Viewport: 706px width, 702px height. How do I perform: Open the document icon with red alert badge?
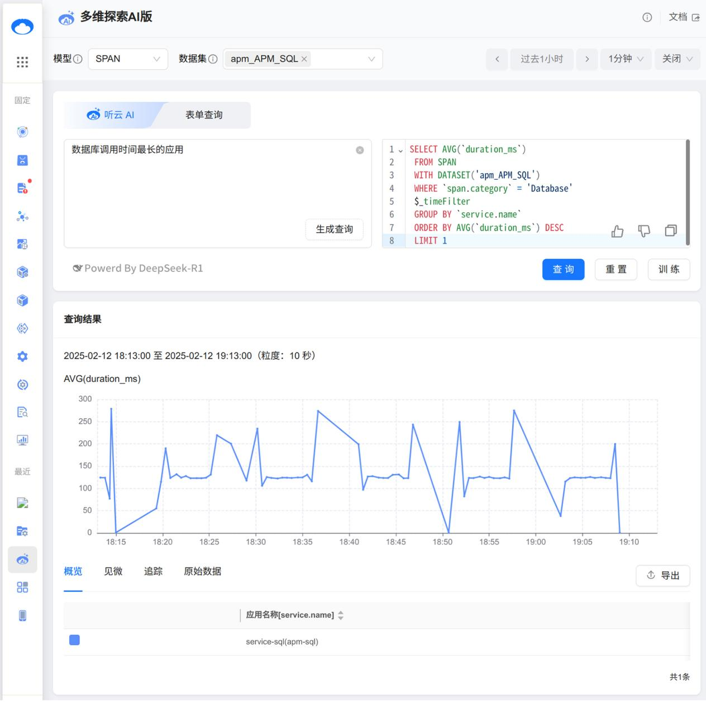pyautogui.click(x=22, y=188)
